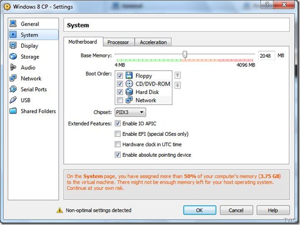
Task: Click the Cancel button
Action: click(x=236, y=210)
